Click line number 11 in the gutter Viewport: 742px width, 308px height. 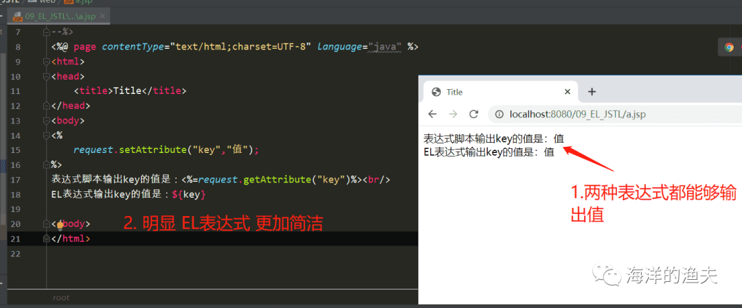[15, 91]
